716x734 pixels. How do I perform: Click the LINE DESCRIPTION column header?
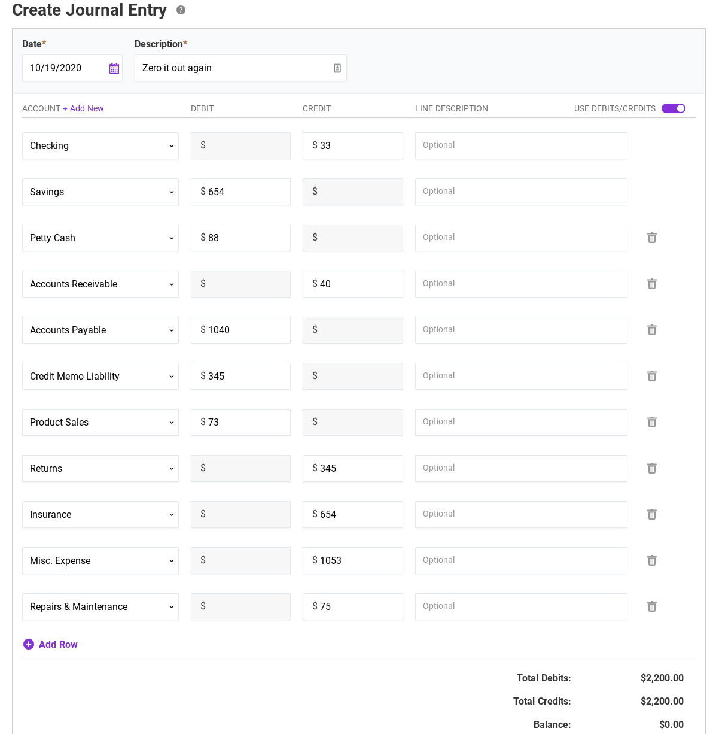coord(452,109)
